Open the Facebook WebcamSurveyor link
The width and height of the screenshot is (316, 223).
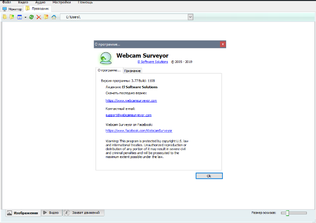[x=139, y=131]
